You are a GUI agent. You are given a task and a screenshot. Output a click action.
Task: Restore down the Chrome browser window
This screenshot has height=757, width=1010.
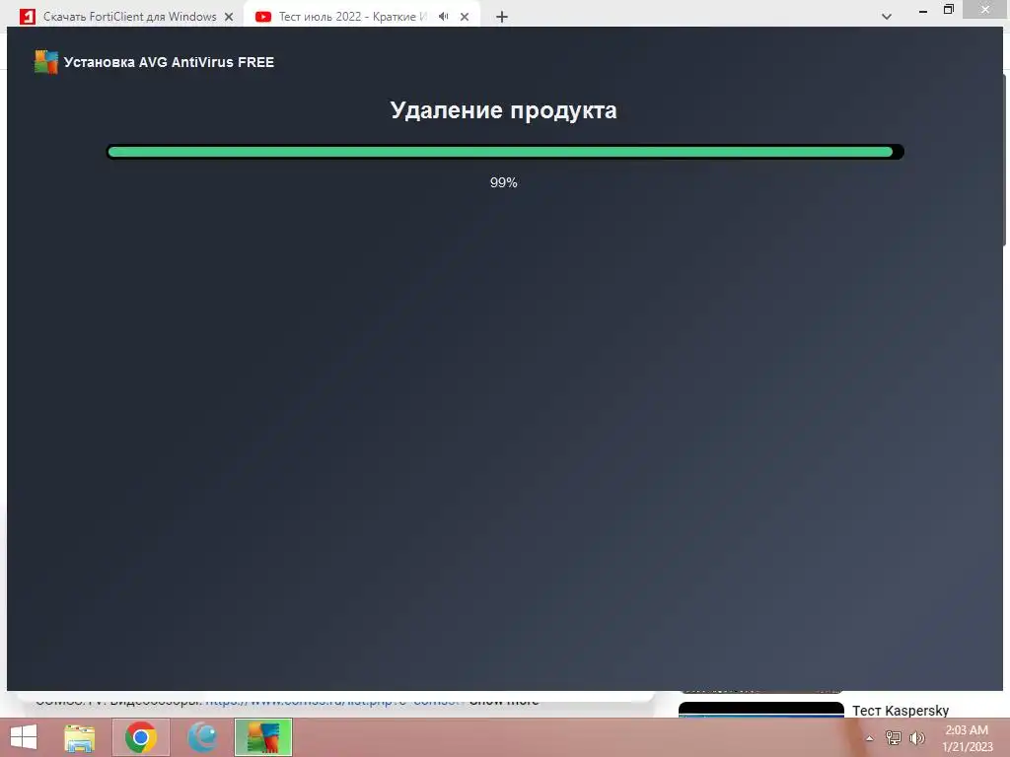(x=948, y=10)
